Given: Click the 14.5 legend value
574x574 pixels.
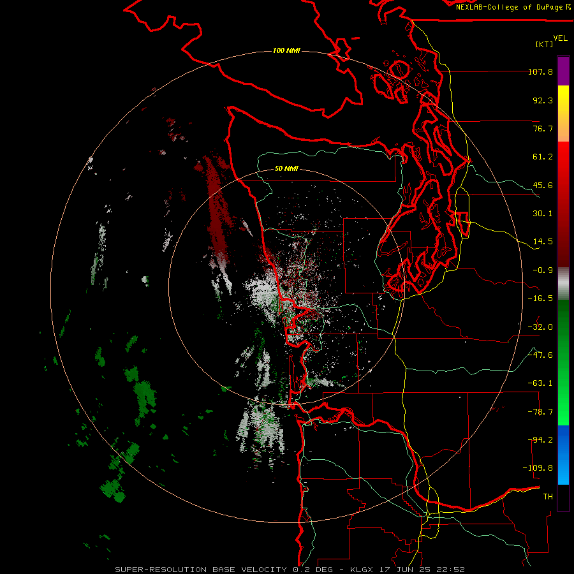Looking at the screenshot, I should tap(543, 242).
